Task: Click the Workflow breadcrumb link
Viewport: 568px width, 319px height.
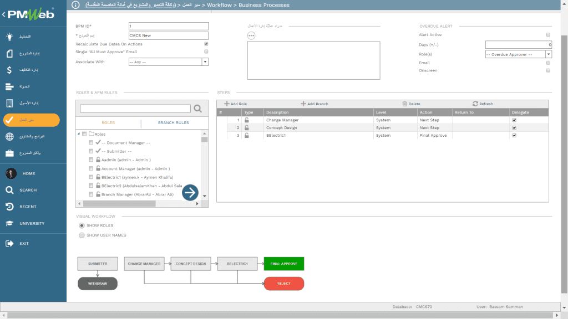Action: pos(219,5)
